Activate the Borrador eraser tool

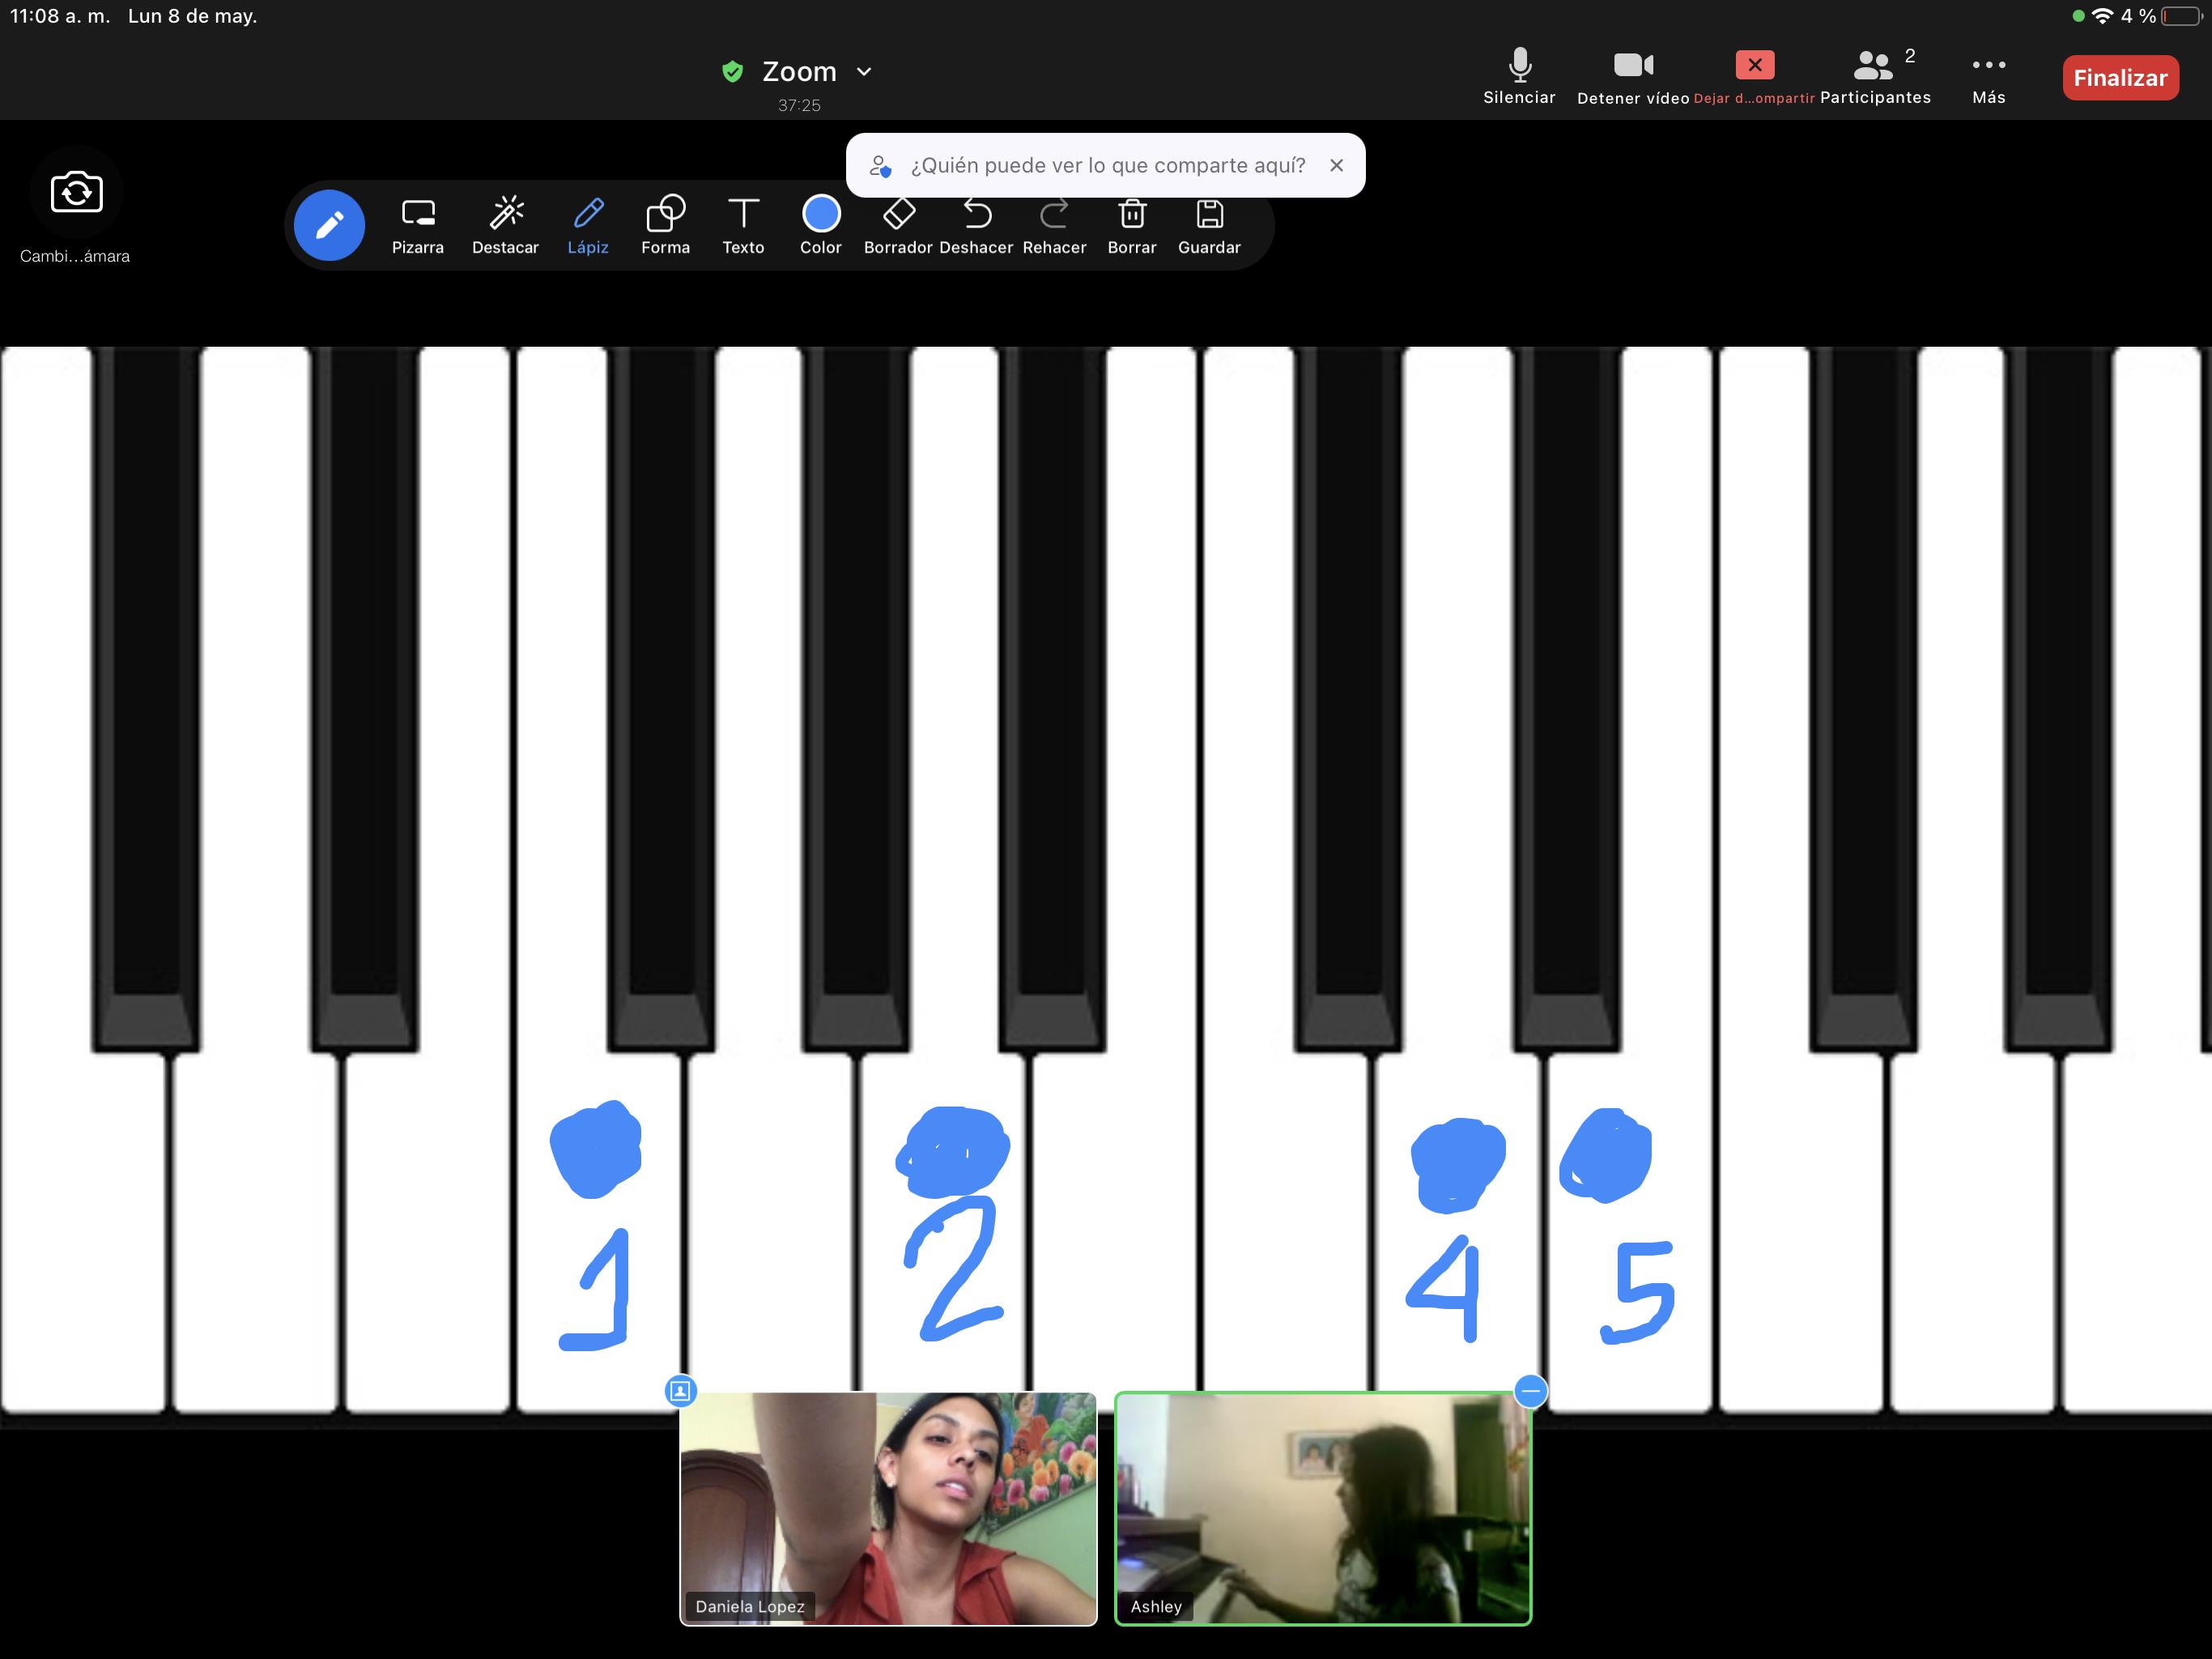click(898, 225)
